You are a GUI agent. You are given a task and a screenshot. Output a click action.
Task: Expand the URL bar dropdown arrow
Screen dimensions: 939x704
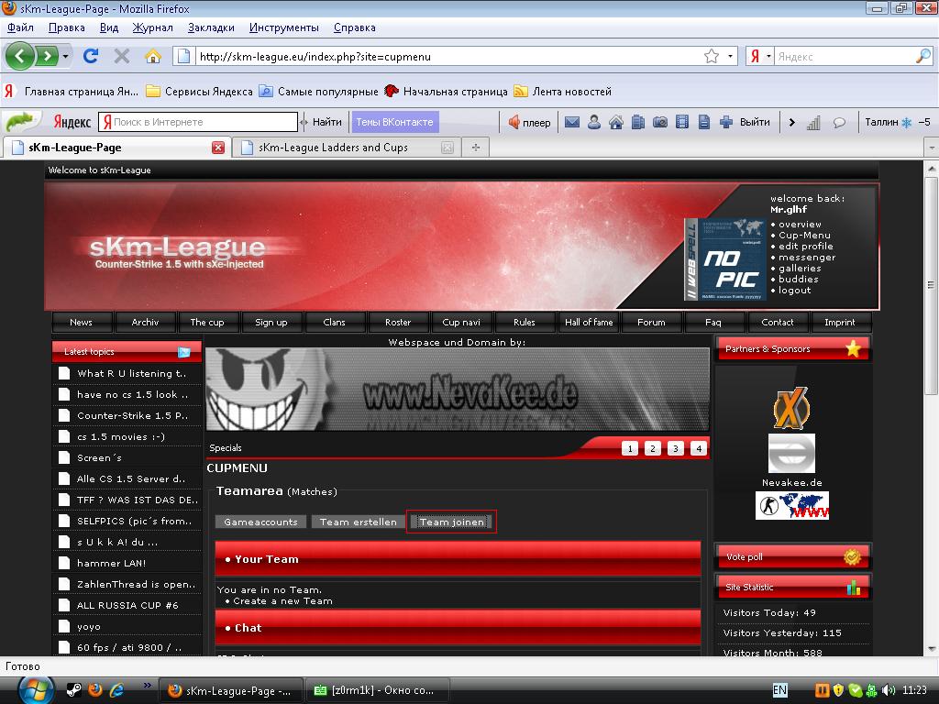[730, 56]
